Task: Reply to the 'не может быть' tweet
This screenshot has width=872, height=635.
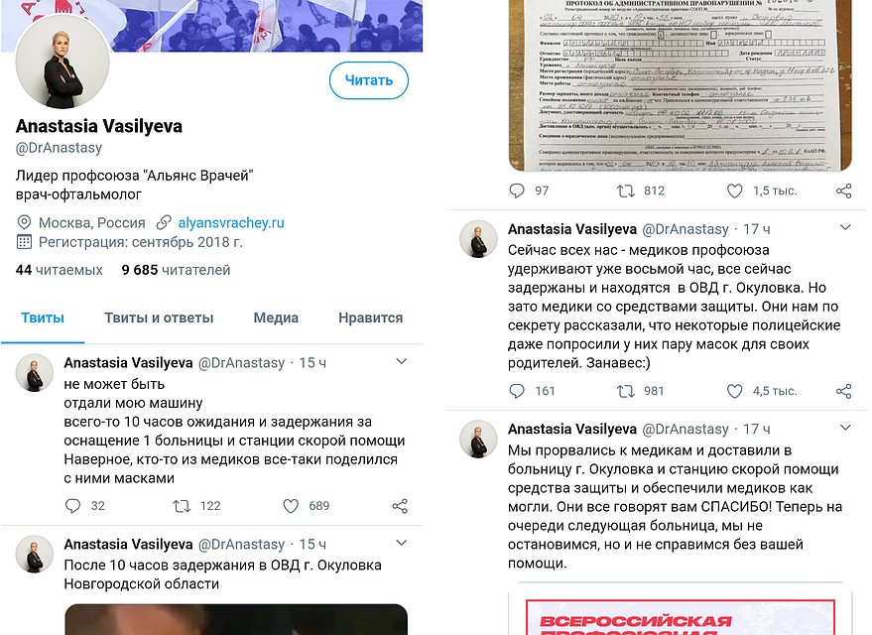Action: coord(72,505)
